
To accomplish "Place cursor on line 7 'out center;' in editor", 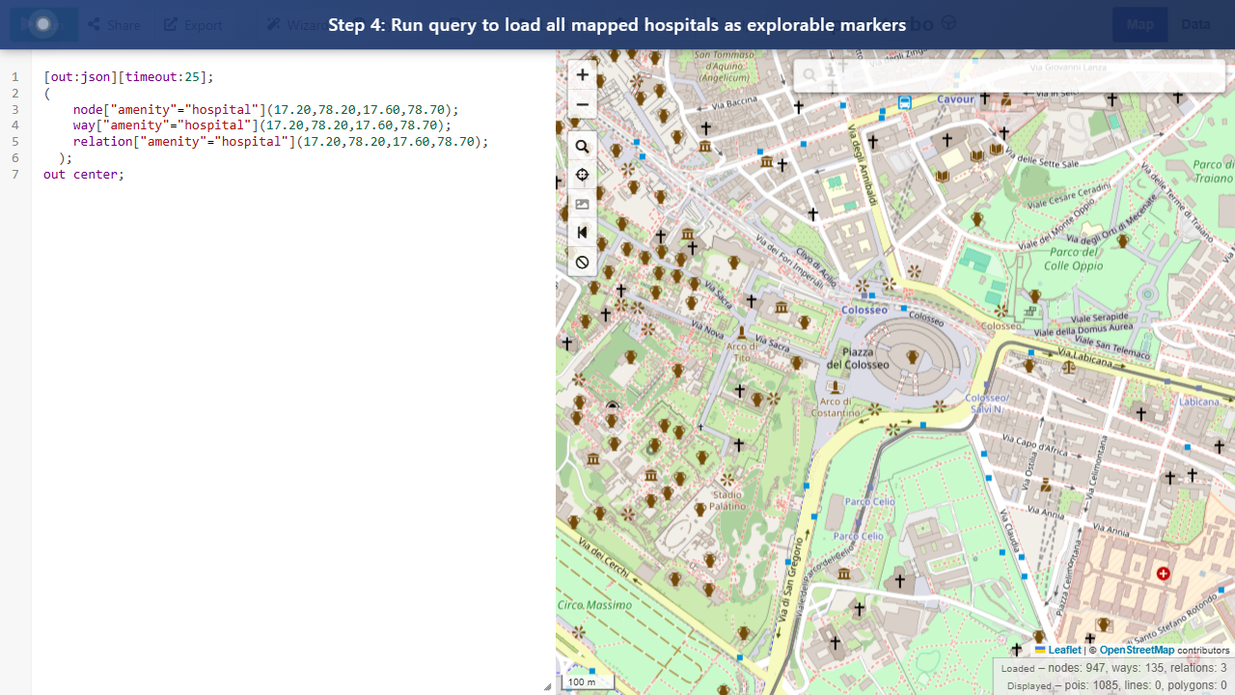I will coord(83,174).
